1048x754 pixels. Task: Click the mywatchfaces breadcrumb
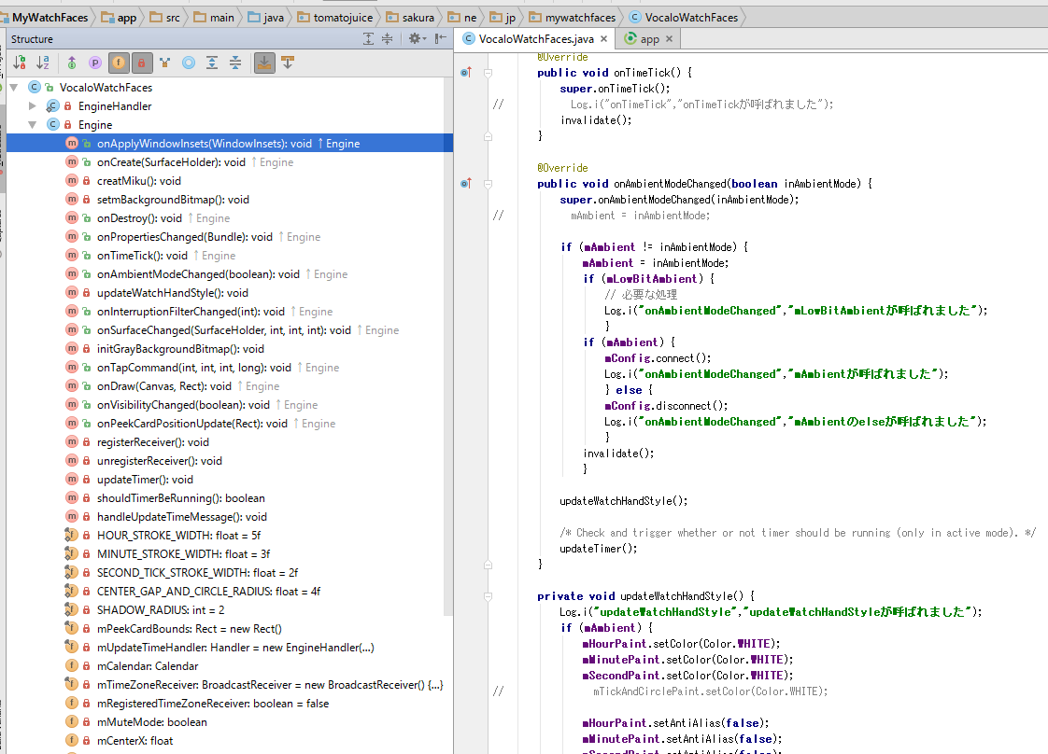[x=579, y=17]
